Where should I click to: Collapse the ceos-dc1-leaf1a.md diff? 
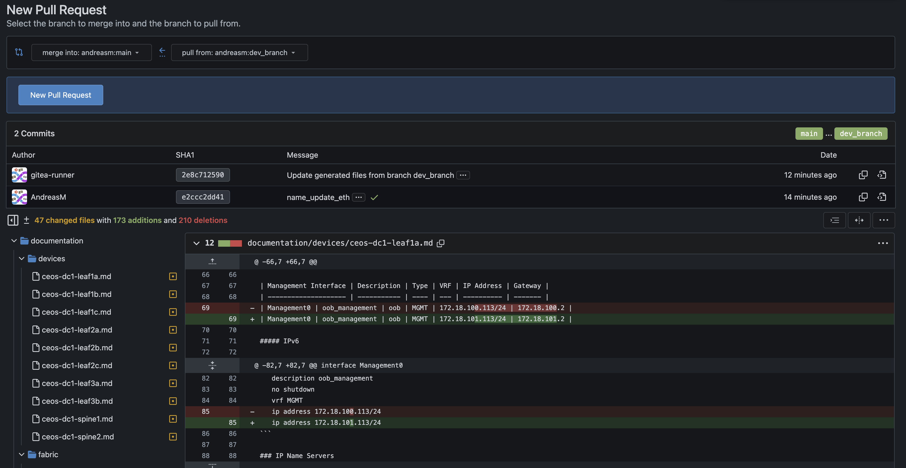coord(196,243)
